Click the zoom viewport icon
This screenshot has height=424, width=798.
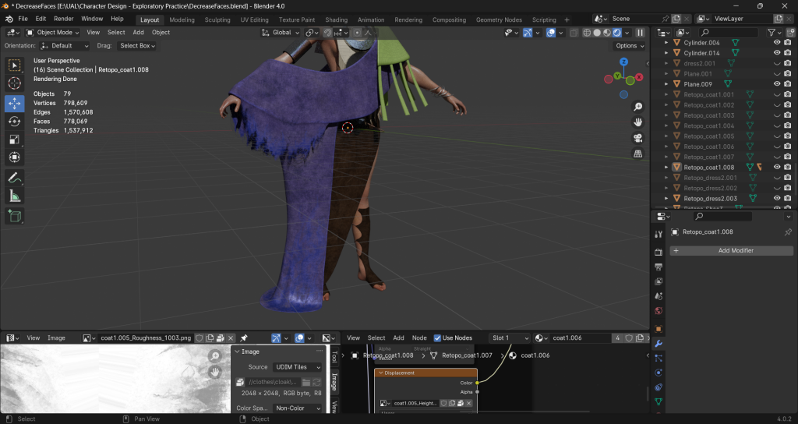pos(637,107)
